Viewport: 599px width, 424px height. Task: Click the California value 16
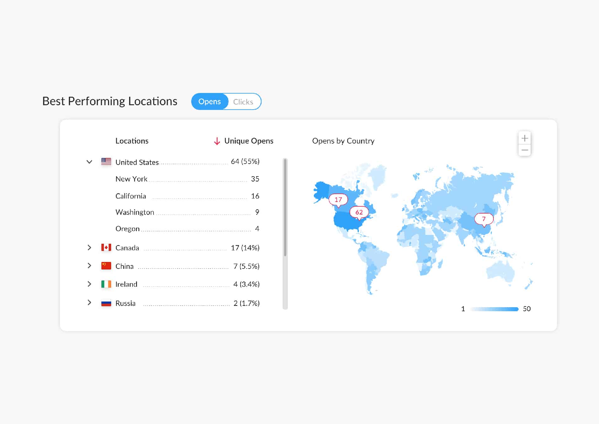(255, 196)
